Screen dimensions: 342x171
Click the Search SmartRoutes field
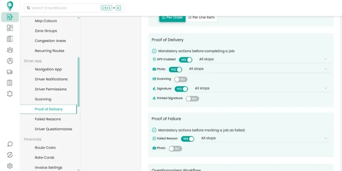coord(73,8)
